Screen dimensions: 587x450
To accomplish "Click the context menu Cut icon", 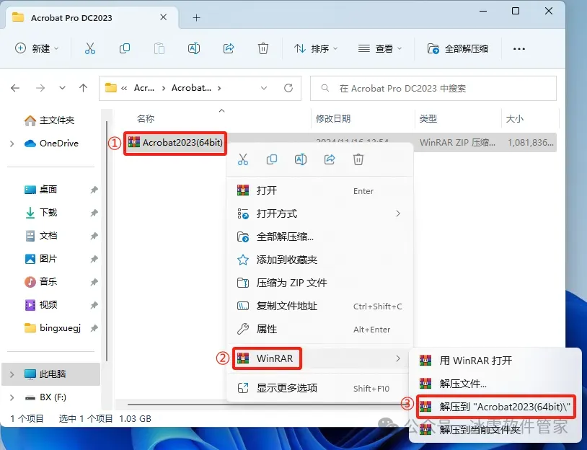I will click(243, 159).
